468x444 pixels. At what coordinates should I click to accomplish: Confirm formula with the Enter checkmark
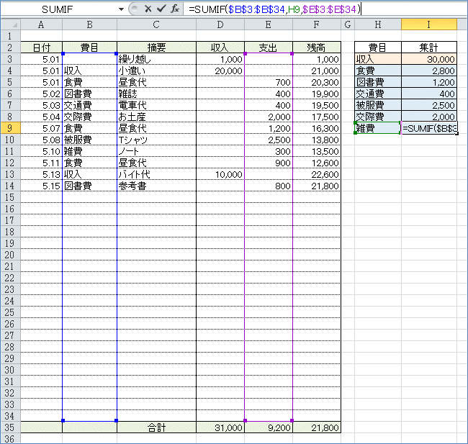(161, 9)
